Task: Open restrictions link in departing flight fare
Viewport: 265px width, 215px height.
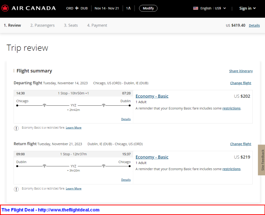Action: [x=231, y=108]
